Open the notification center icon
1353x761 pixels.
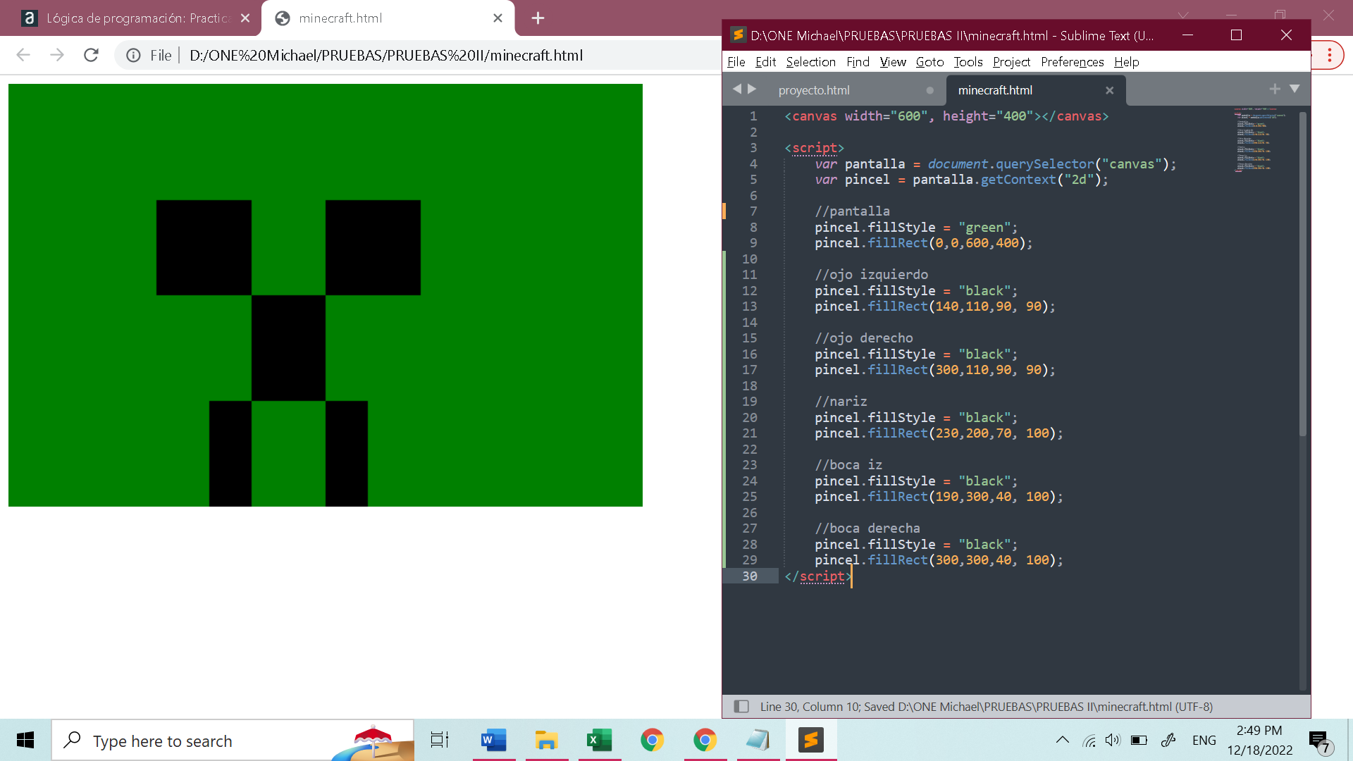point(1319,741)
